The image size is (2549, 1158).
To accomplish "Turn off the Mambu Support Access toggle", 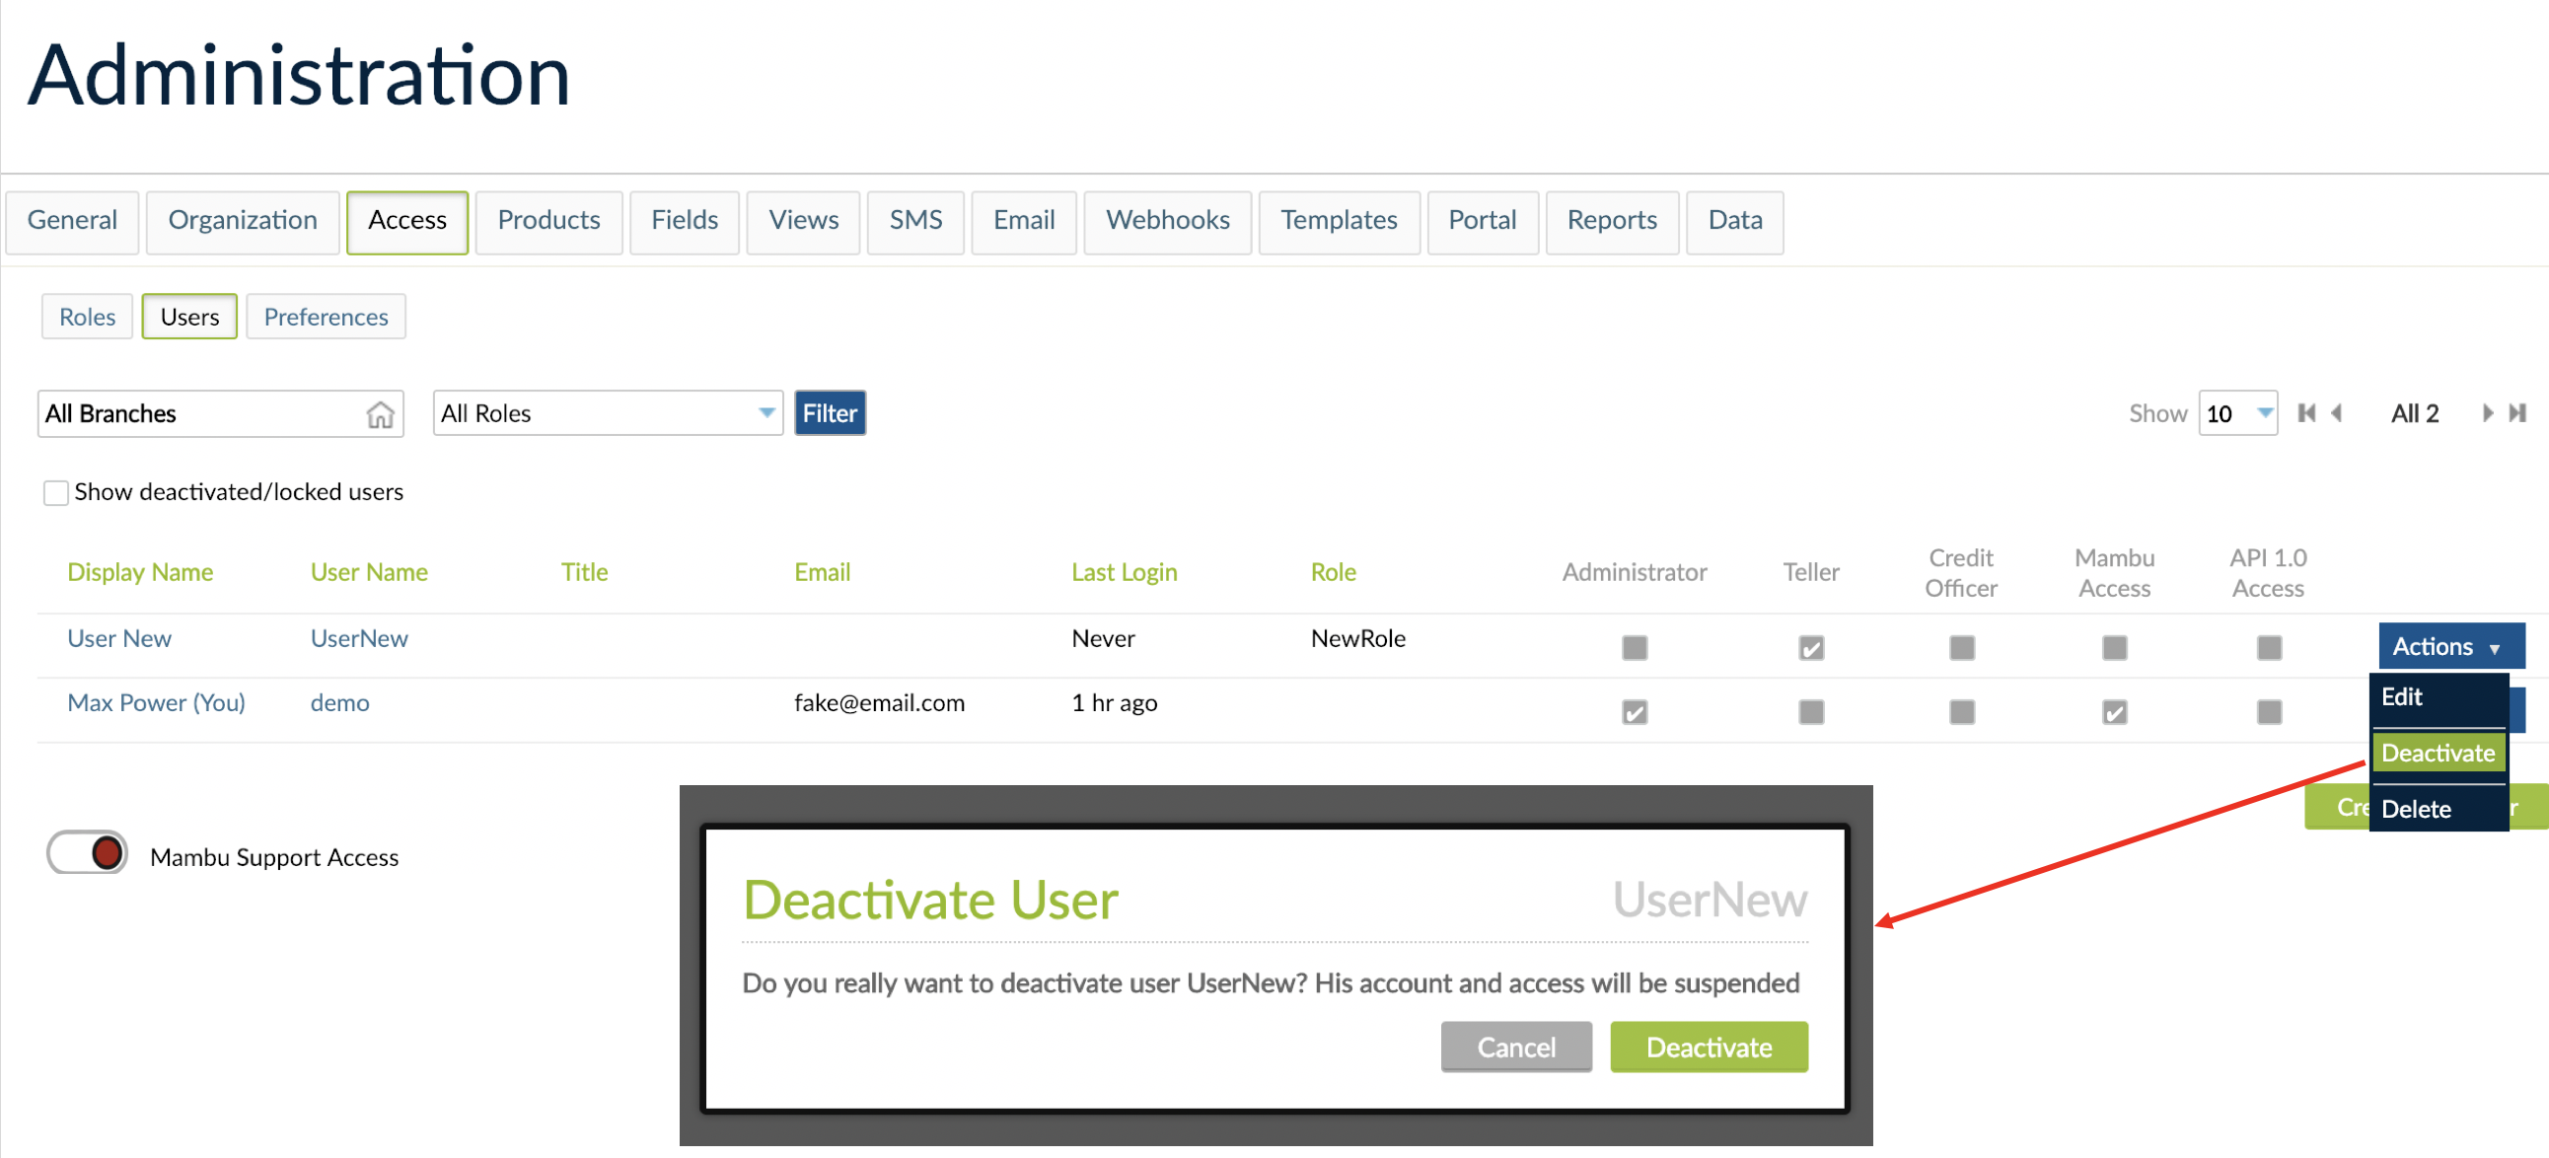I will point(87,853).
